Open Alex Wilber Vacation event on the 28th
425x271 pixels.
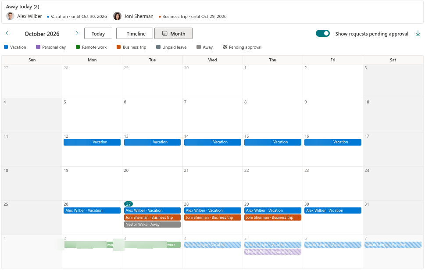click(212, 210)
